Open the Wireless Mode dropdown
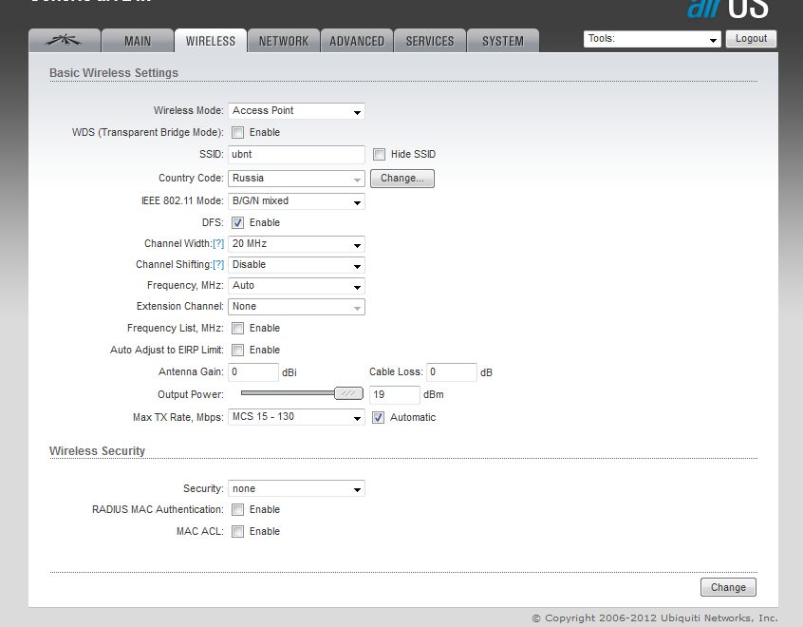Image resolution: width=803 pixels, height=627 pixels. (x=296, y=111)
